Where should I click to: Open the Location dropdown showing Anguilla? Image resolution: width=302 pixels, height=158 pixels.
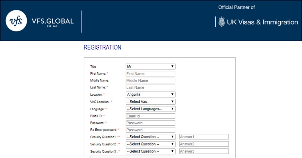tap(150, 95)
